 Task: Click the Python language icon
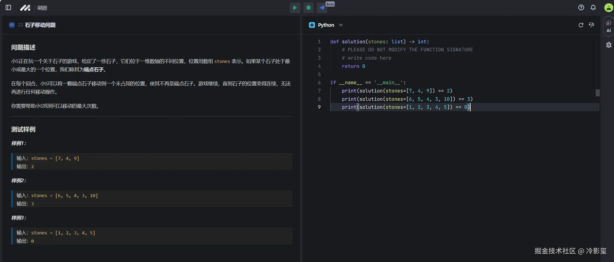coord(312,25)
